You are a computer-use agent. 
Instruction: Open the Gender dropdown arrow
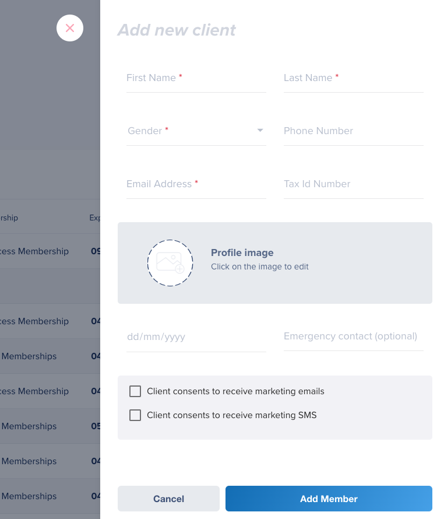260,131
